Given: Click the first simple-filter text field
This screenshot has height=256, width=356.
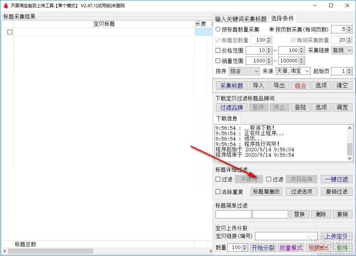Looking at the screenshot, I should coord(234,214).
